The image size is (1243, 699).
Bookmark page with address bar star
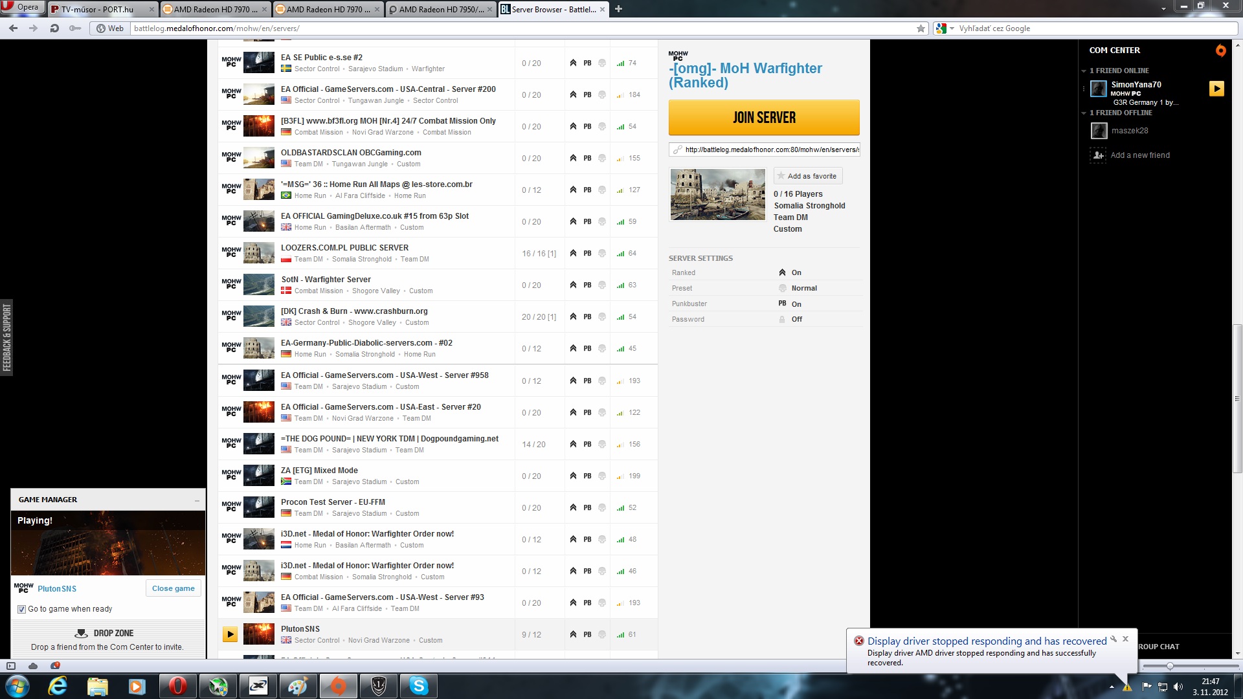pyautogui.click(x=921, y=28)
